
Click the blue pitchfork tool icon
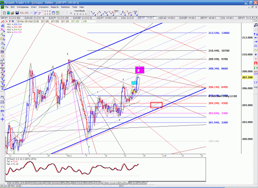pos(123,13)
